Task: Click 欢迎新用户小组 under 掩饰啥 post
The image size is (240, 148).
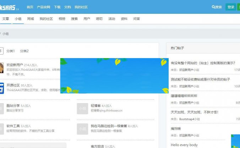Action: tap(189, 135)
